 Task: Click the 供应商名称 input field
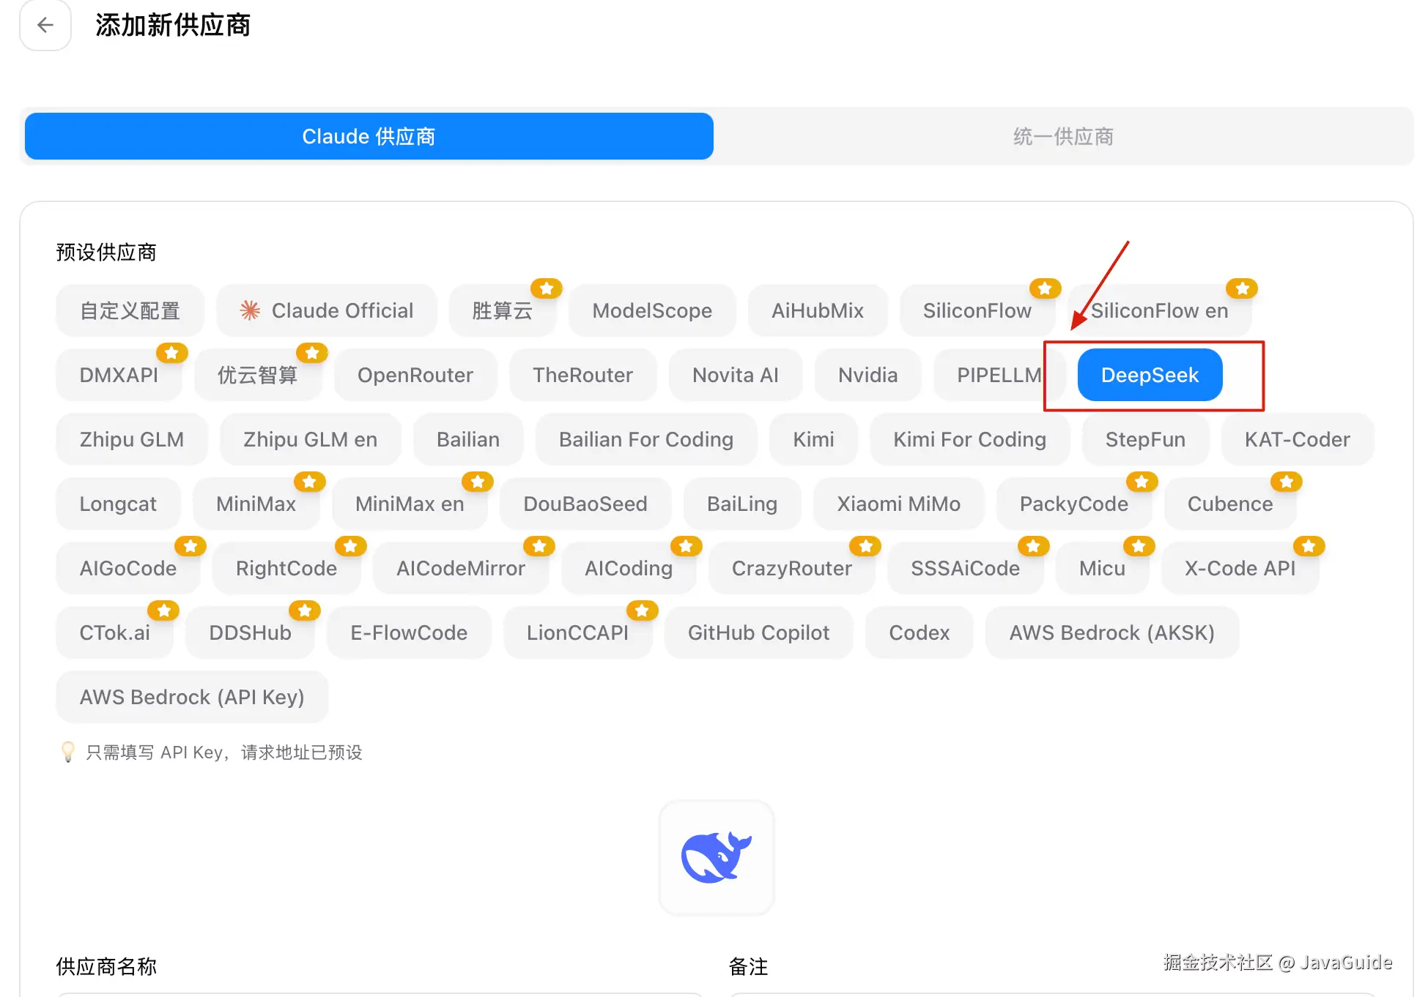point(381,994)
